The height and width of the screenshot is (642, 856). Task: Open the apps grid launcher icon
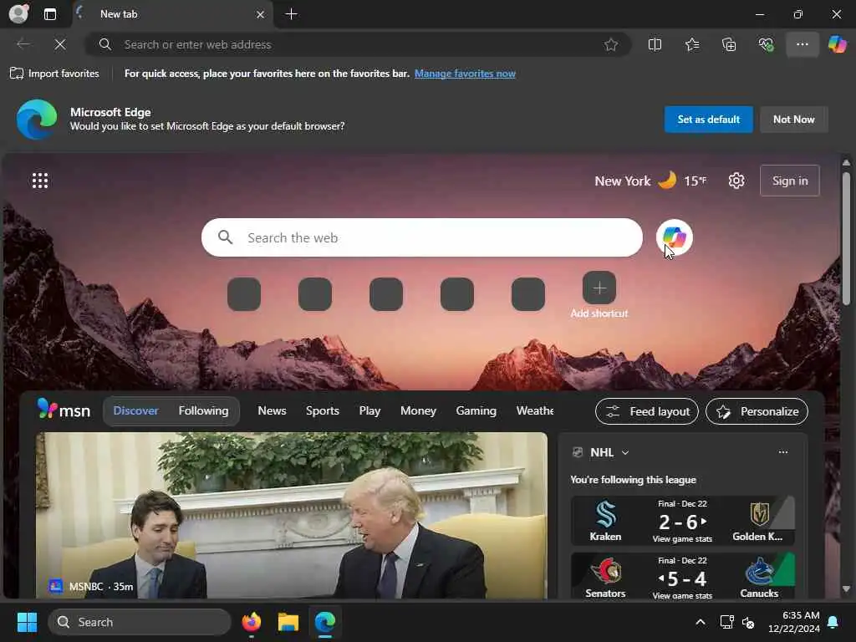click(x=40, y=181)
